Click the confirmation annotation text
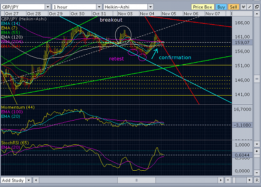 (x=175, y=58)
